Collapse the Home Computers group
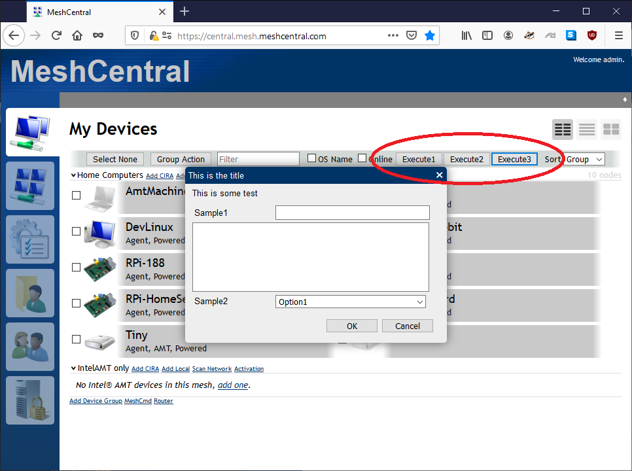The height and width of the screenshot is (471, 632). point(73,175)
